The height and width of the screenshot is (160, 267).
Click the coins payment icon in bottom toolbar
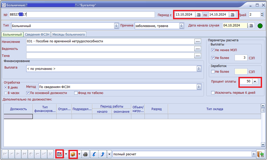click(x=73, y=154)
